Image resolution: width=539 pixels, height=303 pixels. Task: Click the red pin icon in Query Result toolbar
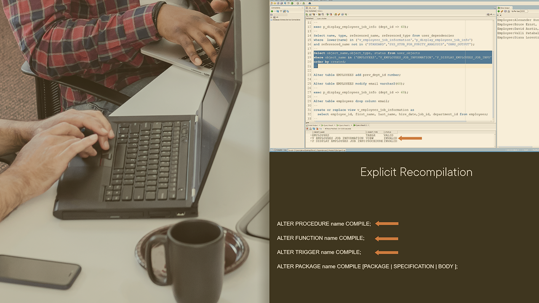tap(307, 129)
